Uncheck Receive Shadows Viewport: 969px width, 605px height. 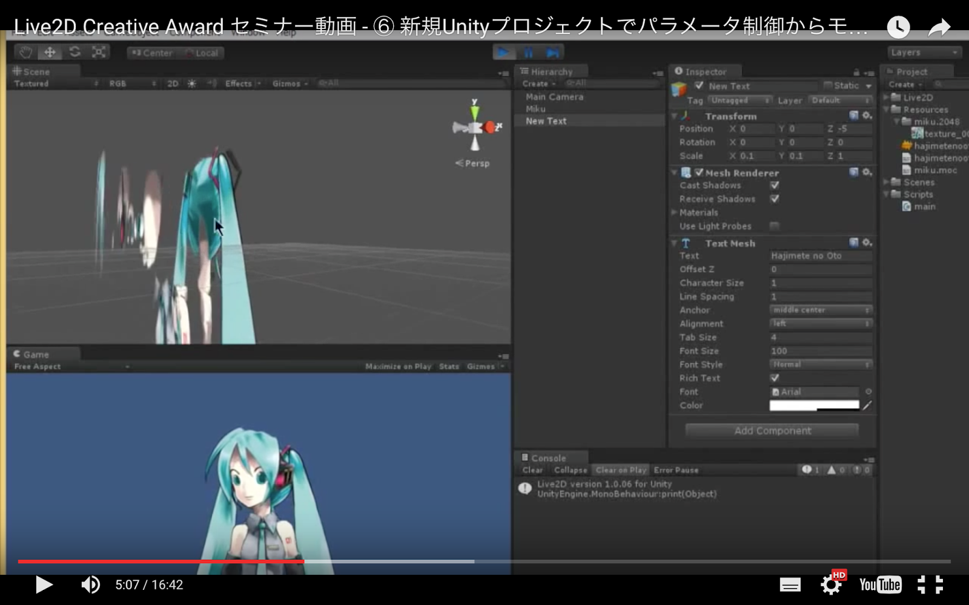pos(775,199)
